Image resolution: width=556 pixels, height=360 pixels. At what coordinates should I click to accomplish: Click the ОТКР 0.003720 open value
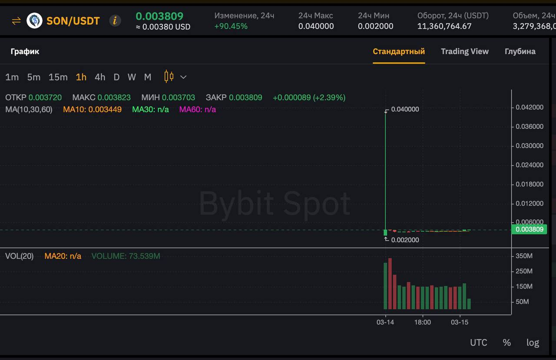pyautogui.click(x=33, y=98)
